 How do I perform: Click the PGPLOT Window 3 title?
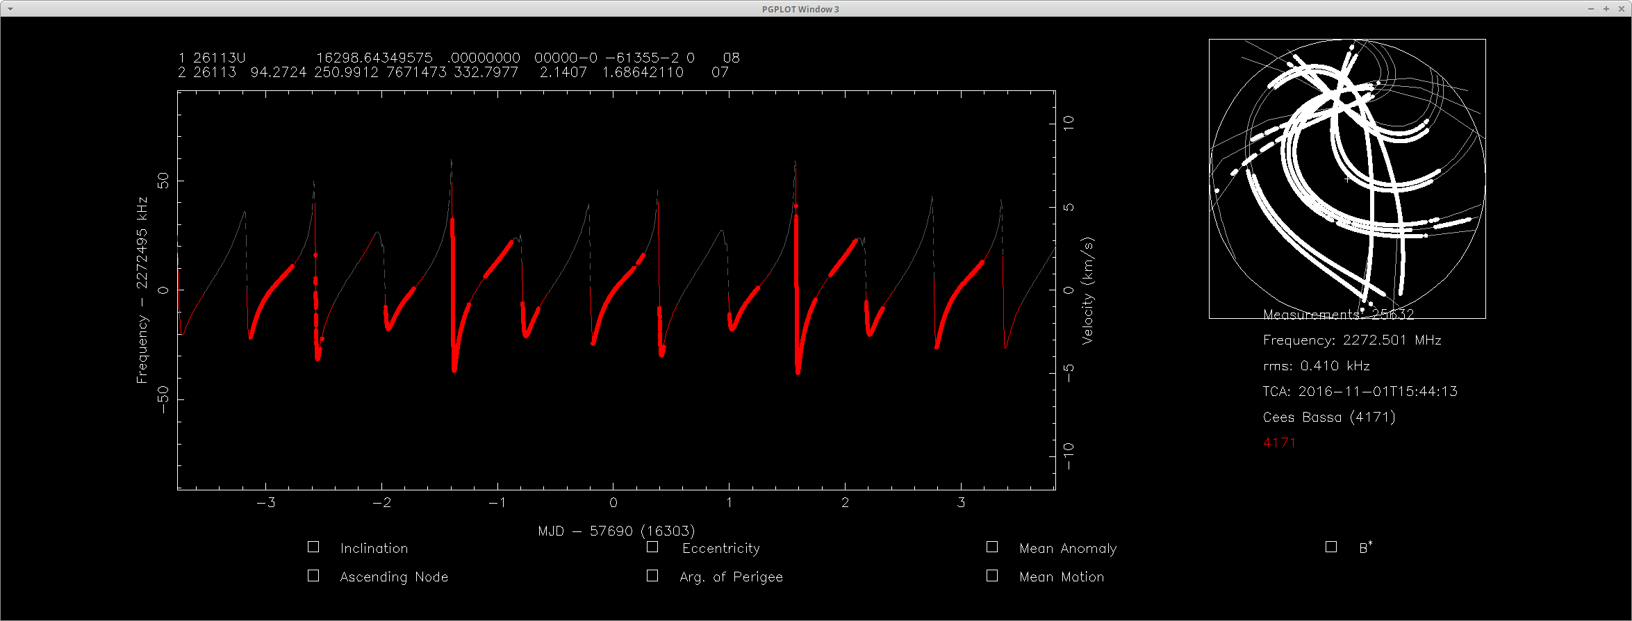click(x=800, y=9)
